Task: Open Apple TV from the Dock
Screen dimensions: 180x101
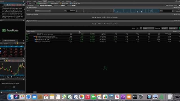Action: pyautogui.click(x=135, y=97)
